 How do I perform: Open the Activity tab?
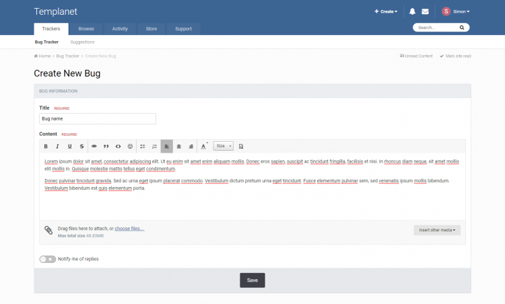[120, 29]
